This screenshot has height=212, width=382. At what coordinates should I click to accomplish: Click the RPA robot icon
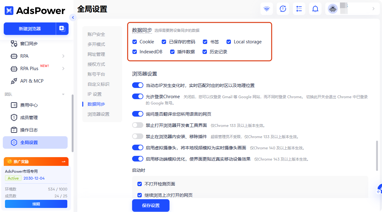14,56
